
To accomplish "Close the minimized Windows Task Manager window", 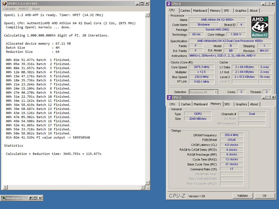I will tap(40, 198).
